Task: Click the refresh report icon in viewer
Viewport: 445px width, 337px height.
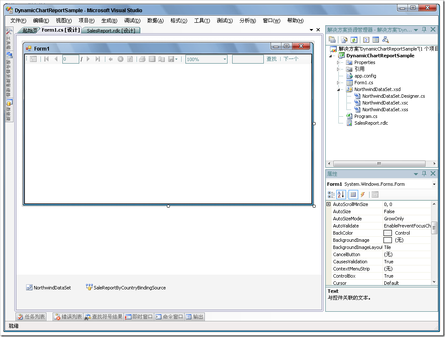Action: 130,59
